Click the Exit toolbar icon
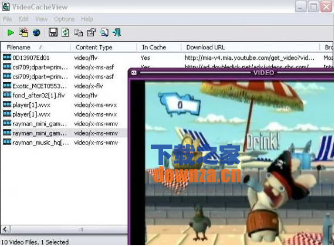Image resolution: width=335 pixels, height=247 pixels. pos(117,32)
